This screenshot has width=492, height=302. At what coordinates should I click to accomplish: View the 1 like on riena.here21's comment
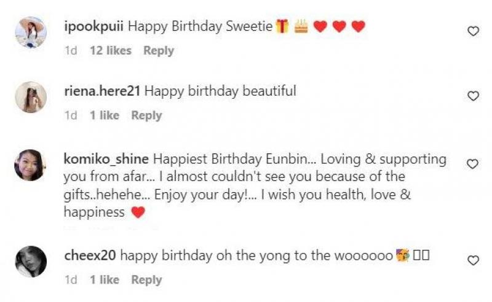[x=105, y=115]
